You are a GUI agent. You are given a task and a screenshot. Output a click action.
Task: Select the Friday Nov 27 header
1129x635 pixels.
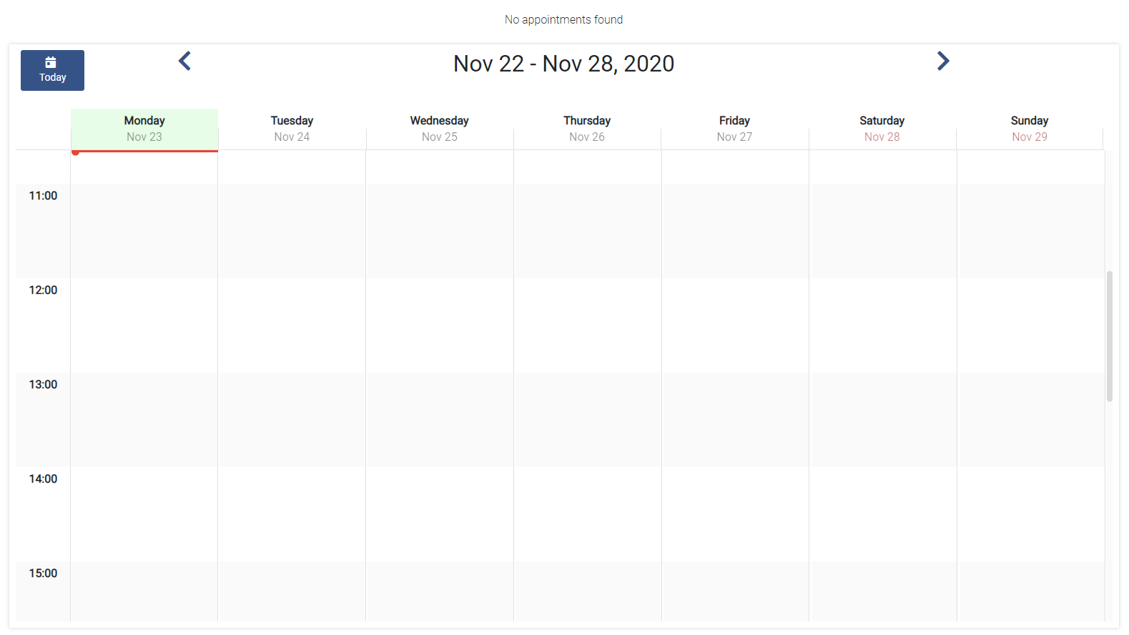735,129
